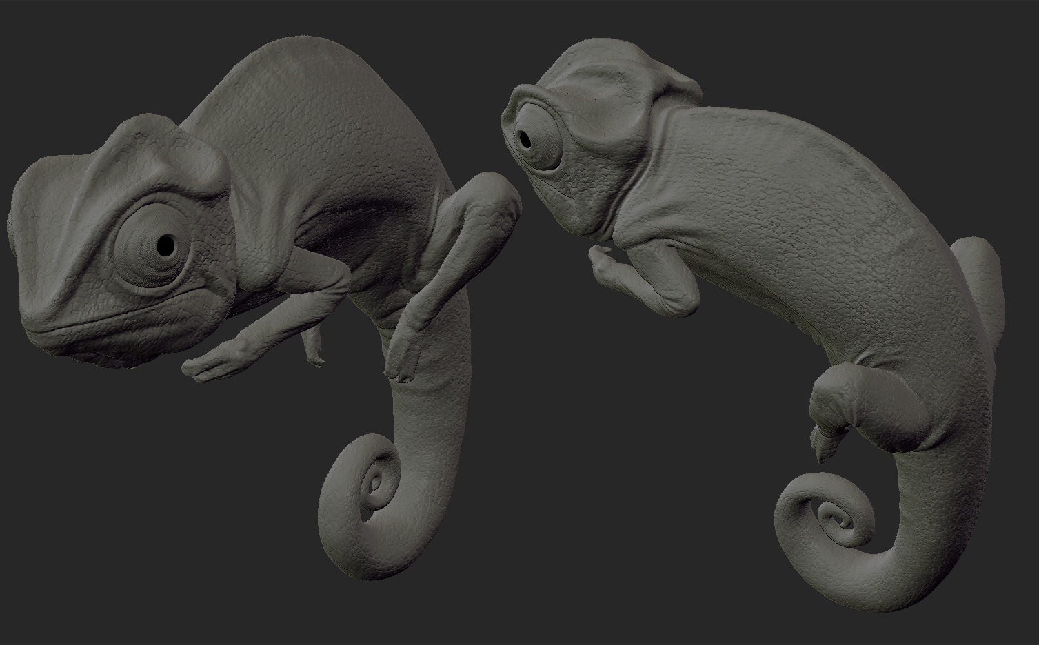The height and width of the screenshot is (645, 1039).
Task: Click the left chameleon's black eye pupil
Action: (166, 245)
